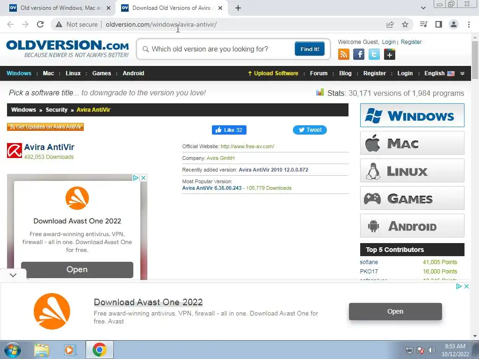This screenshot has width=479, height=359.
Task: Open the tab search dropdown arrow
Action: pyautogui.click(x=423, y=8)
